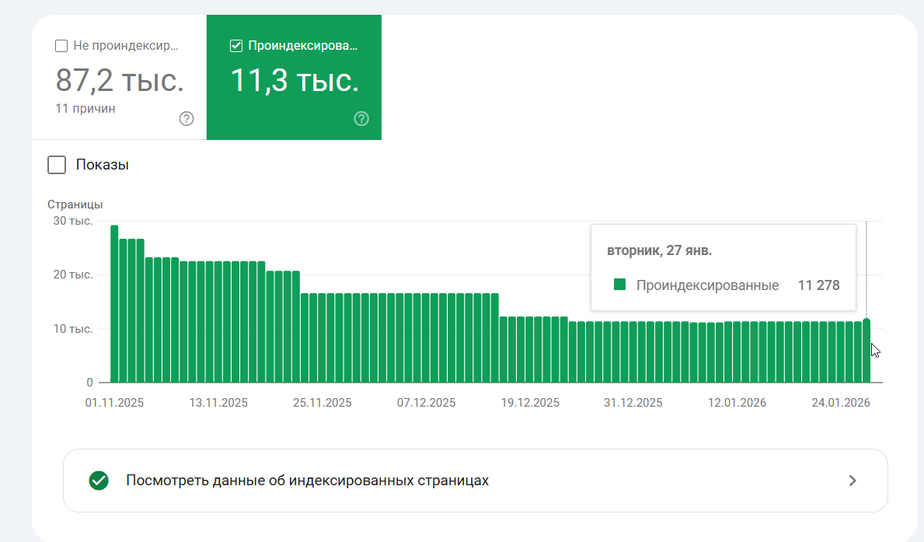Viewport: 924px width, 542px height.
Task: Click the 'Страницы' axis title
Action: pyautogui.click(x=75, y=205)
